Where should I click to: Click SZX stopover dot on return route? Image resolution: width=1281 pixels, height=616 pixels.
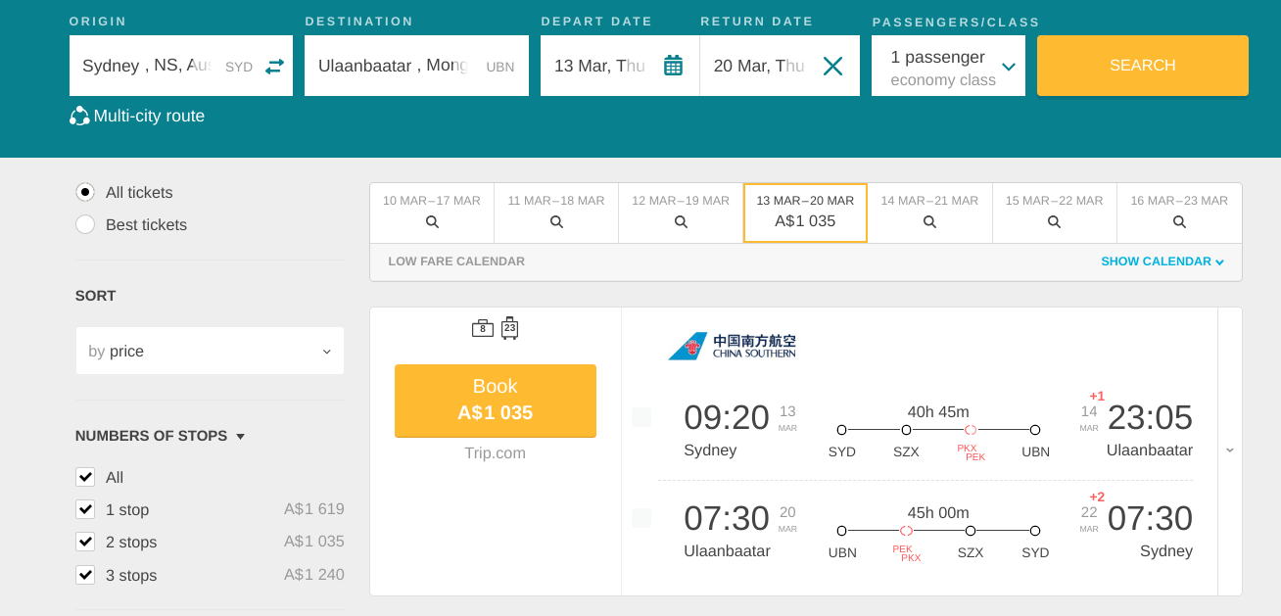tap(971, 531)
